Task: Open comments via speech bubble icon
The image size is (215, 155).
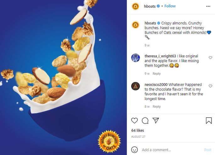Action: [x=145, y=120]
